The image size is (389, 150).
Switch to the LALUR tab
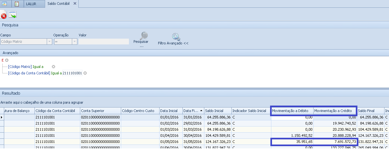[x=31, y=4]
